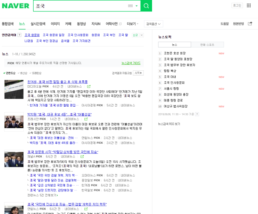Open topic 조국 딸 동양대 표창장
Image resolution: width=258 pixels, height=214 pixels.
[178, 59]
